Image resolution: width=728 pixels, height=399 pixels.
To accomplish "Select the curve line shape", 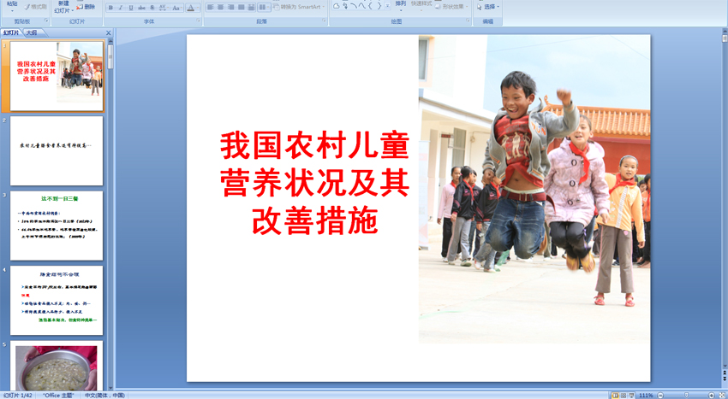I will pyautogui.click(x=362, y=6).
